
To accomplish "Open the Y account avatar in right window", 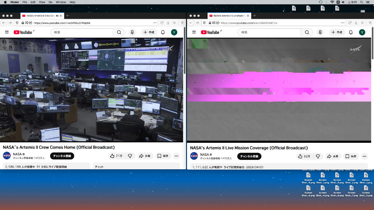I will [362, 32].
